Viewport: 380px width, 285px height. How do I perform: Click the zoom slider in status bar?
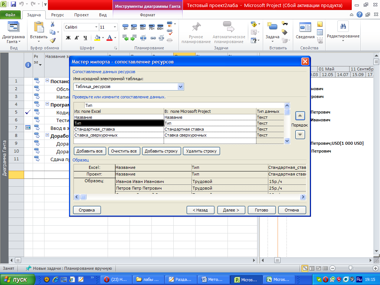(350, 268)
